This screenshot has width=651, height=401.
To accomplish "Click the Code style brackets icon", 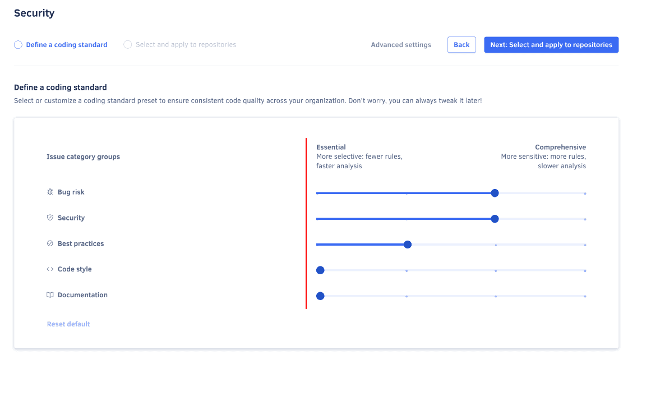I will click(x=50, y=269).
